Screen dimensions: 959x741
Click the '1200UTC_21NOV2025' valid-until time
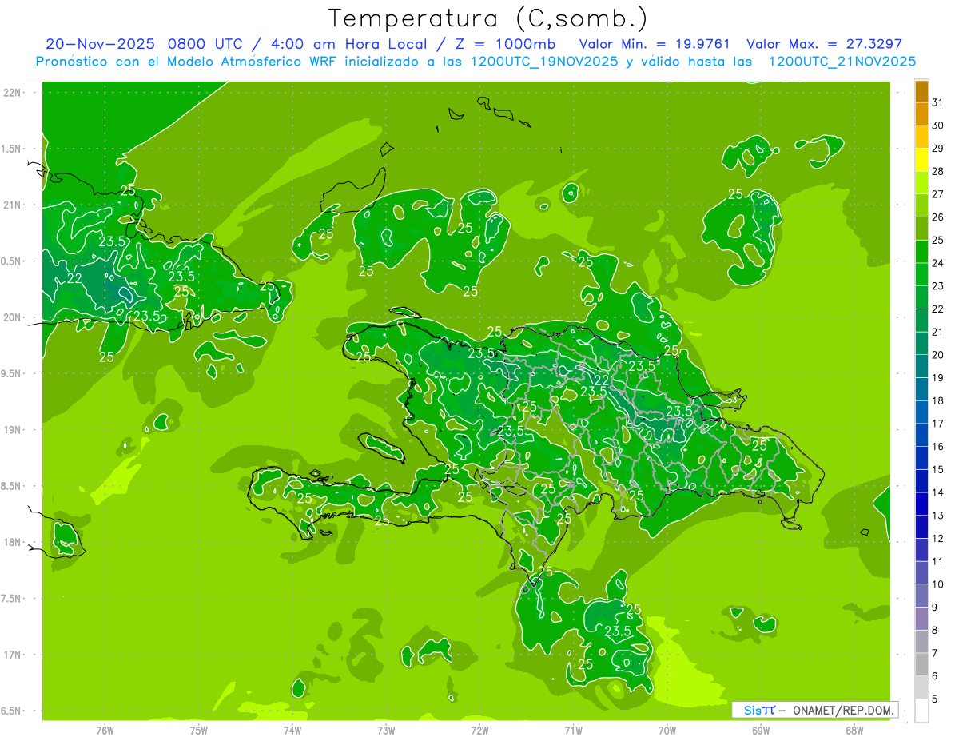point(842,62)
